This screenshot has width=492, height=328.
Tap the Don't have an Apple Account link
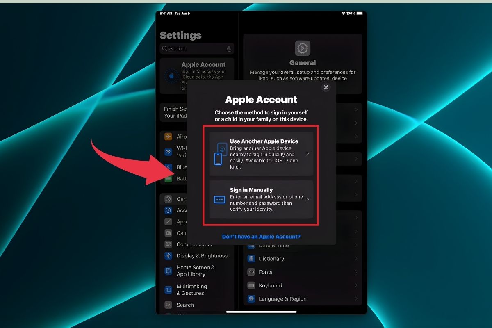(261, 236)
